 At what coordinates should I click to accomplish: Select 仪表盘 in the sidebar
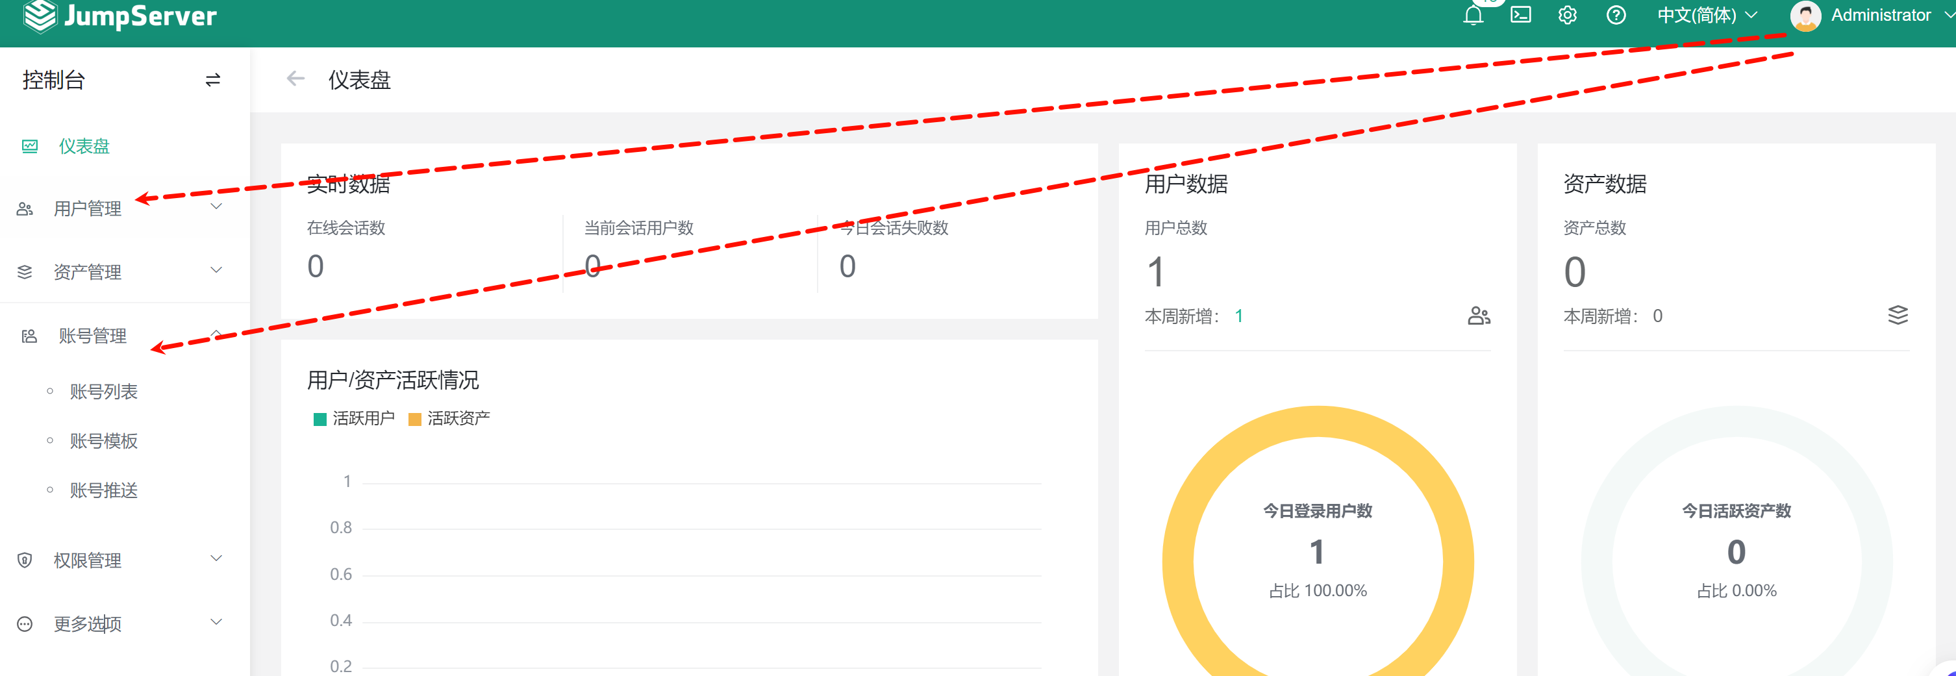pyautogui.click(x=84, y=146)
